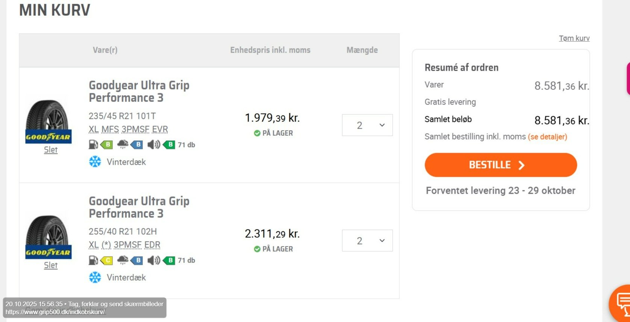The image size is (630, 322).
Task: Click wet grip rain icon, second tire
Action: click(123, 260)
